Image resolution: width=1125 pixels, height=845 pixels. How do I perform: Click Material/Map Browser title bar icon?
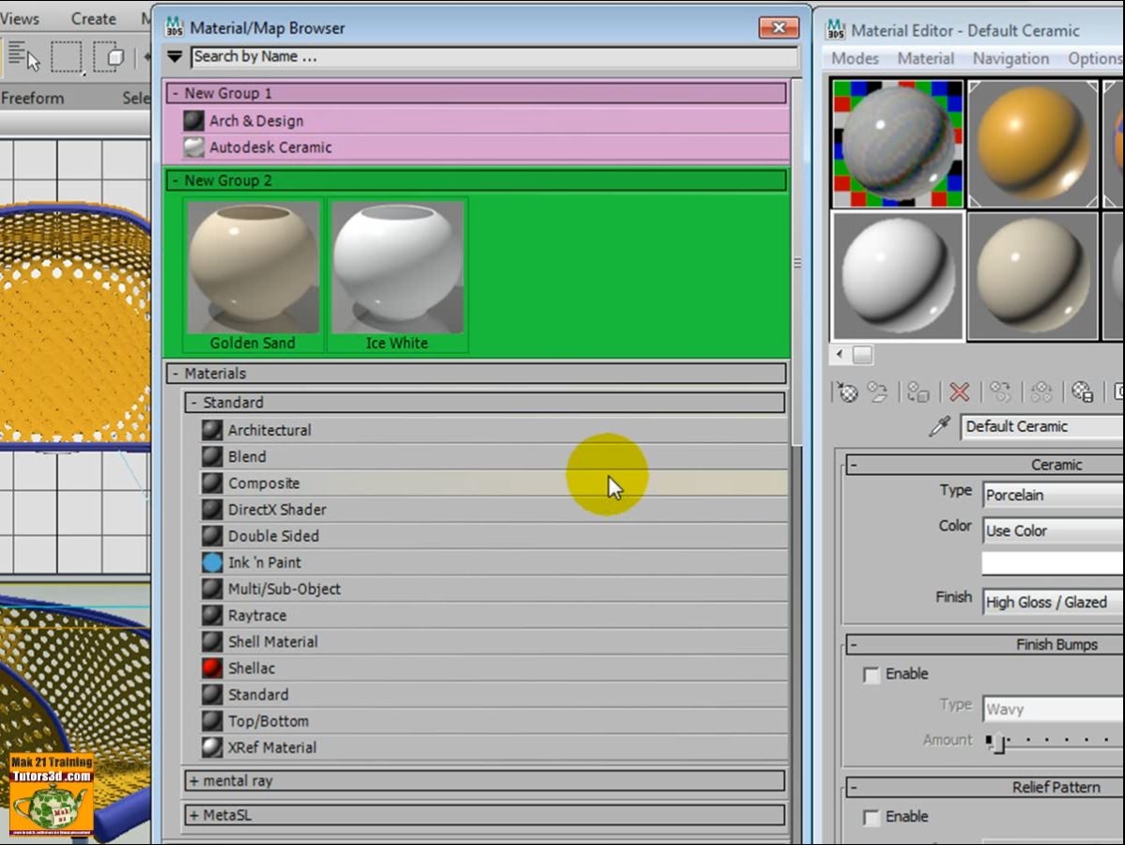tap(175, 27)
